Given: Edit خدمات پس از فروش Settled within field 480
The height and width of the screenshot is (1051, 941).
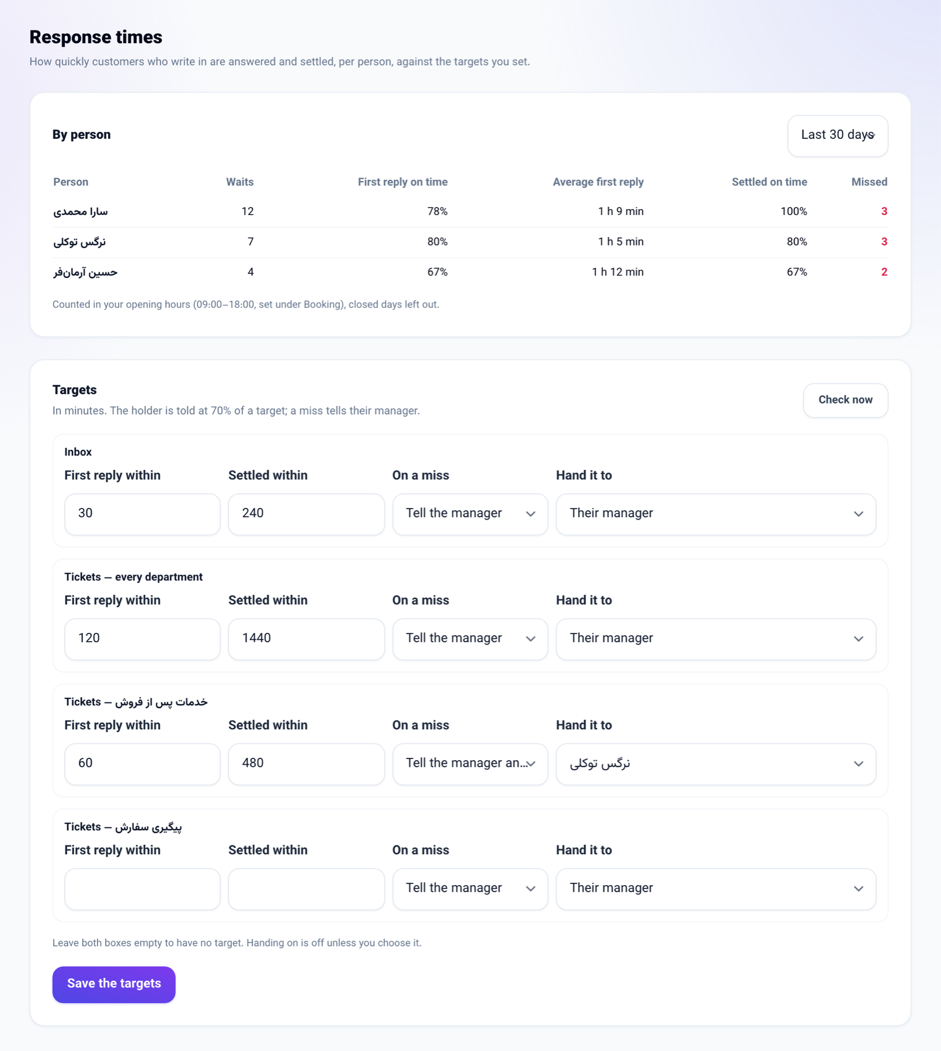Looking at the screenshot, I should point(306,764).
